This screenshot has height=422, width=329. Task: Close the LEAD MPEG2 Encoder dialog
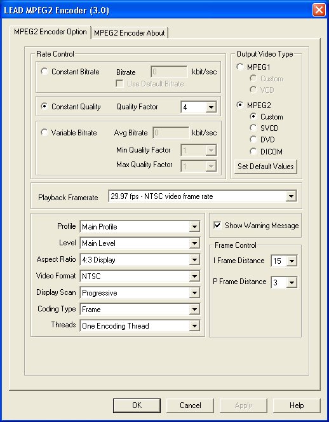[x=319, y=10]
